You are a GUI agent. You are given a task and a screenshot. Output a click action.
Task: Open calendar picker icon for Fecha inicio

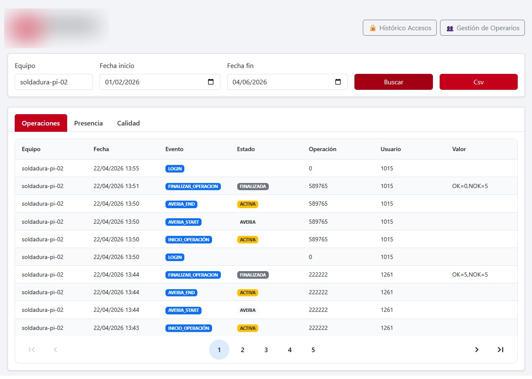(211, 82)
